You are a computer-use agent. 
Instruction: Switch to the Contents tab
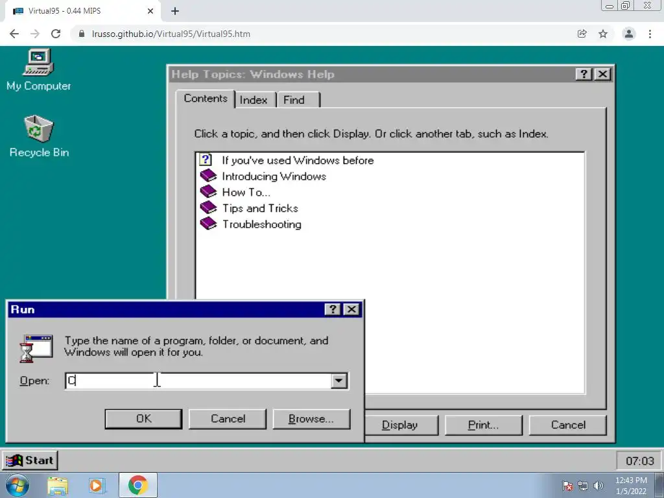pyautogui.click(x=206, y=99)
